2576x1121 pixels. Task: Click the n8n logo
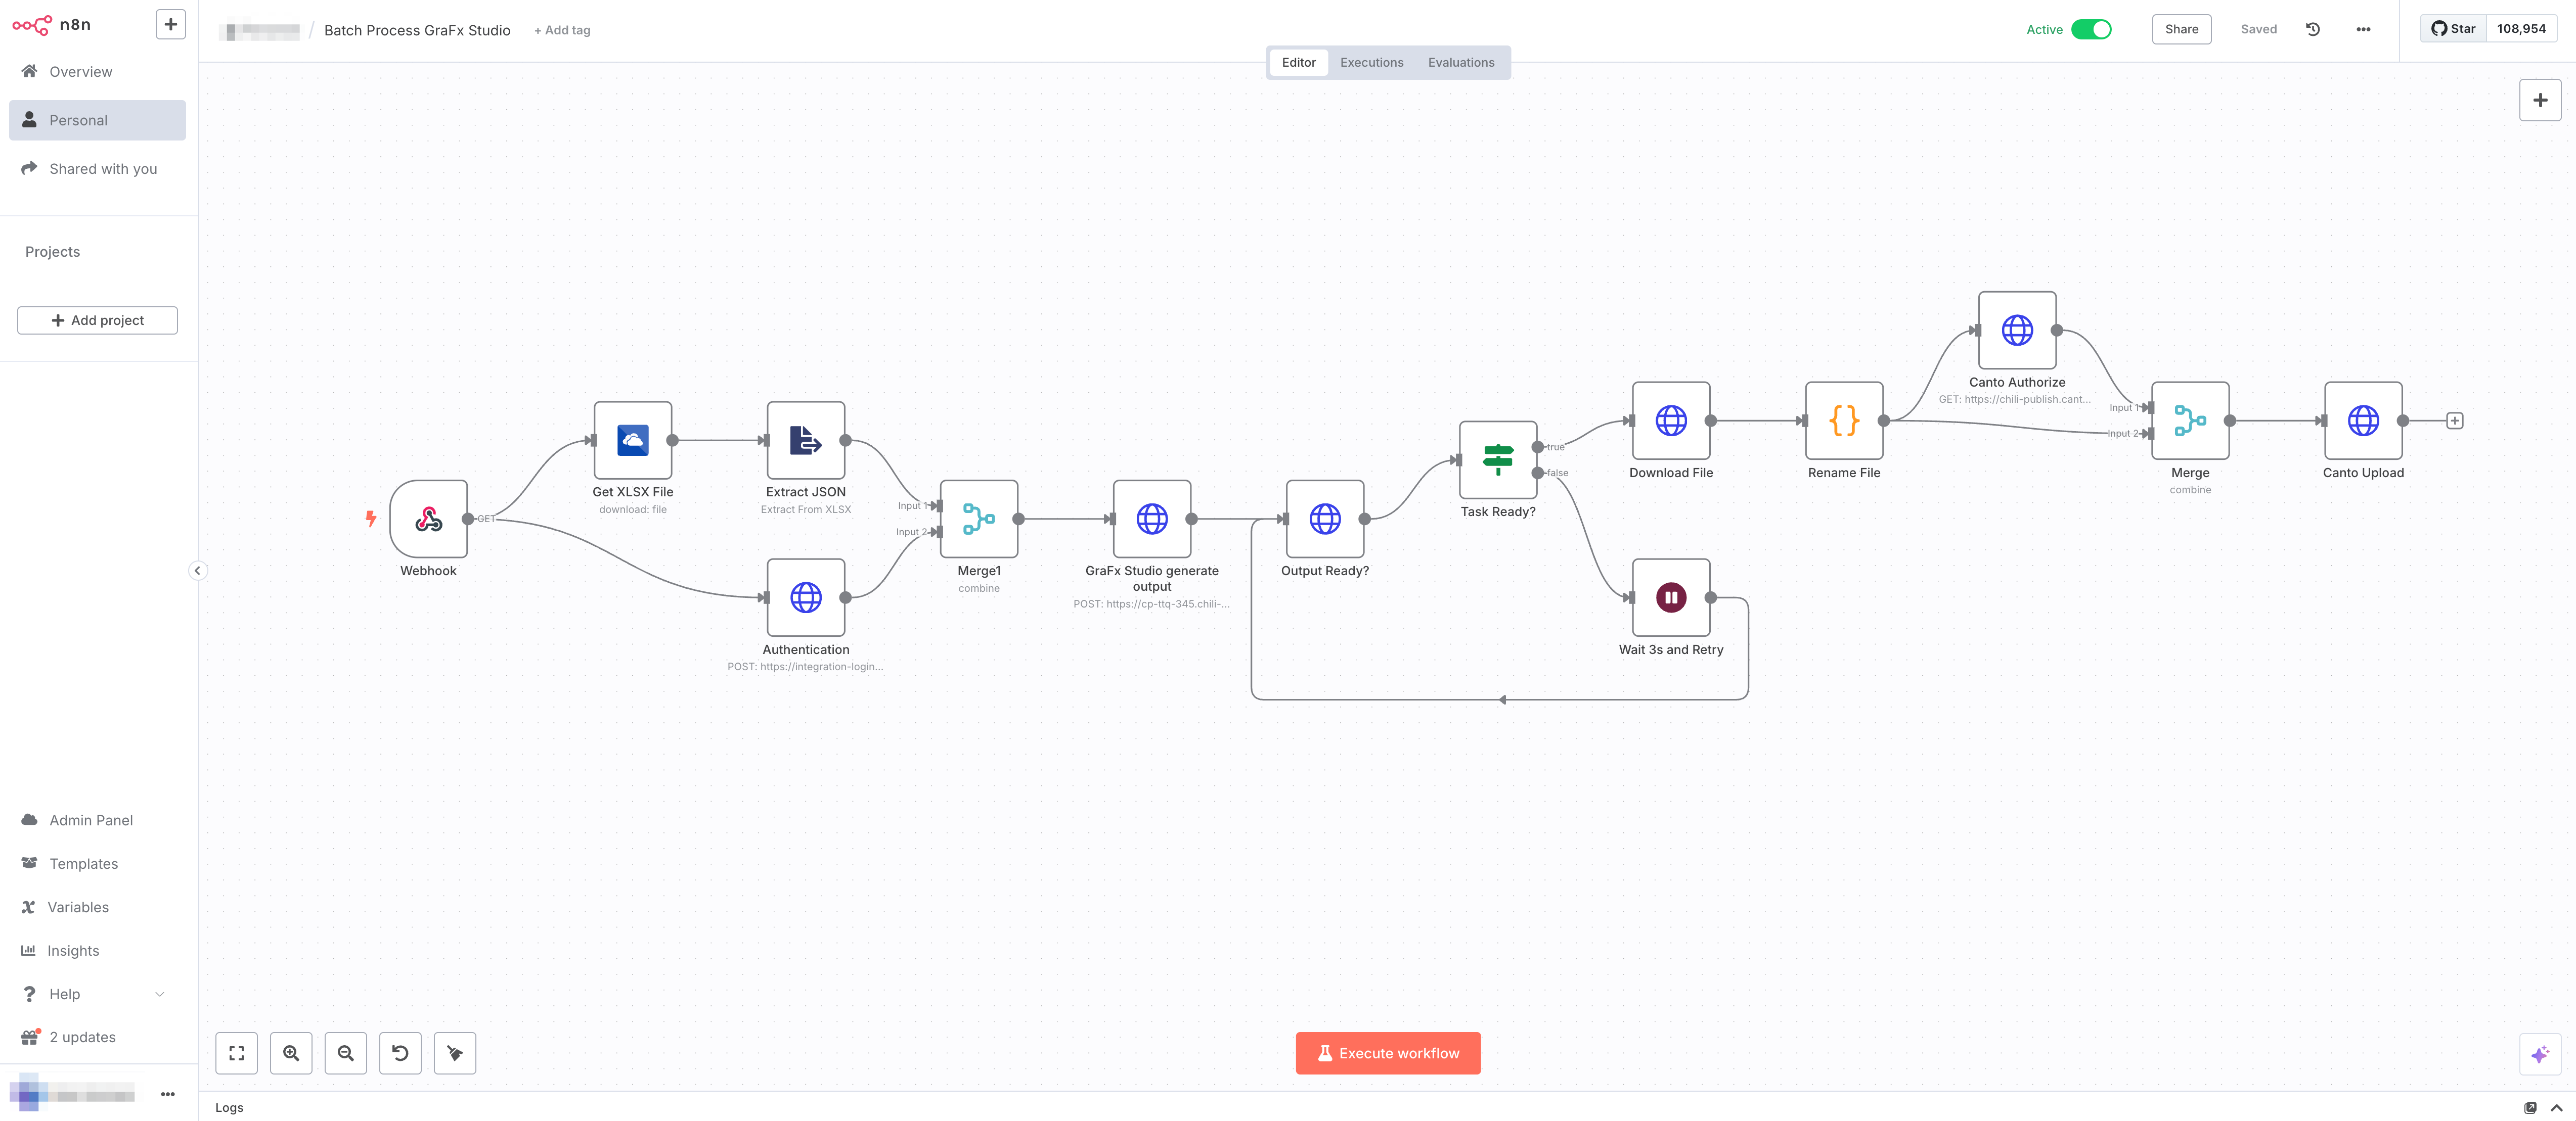point(52,25)
